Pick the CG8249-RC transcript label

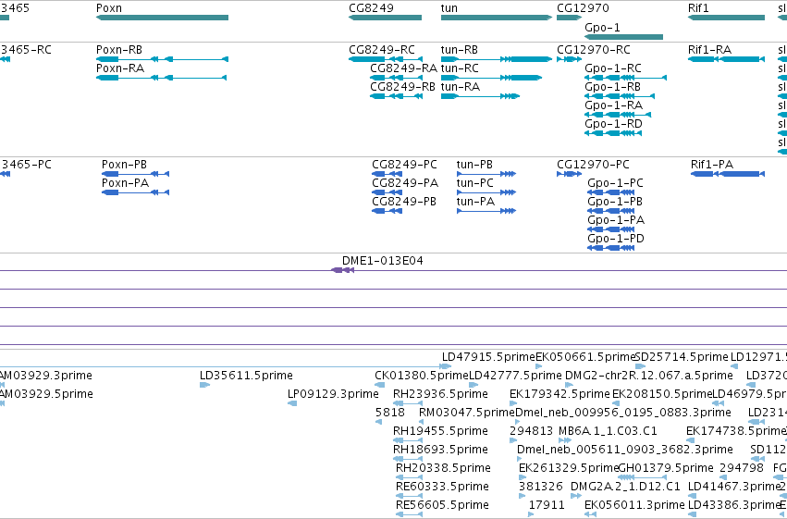(x=382, y=50)
